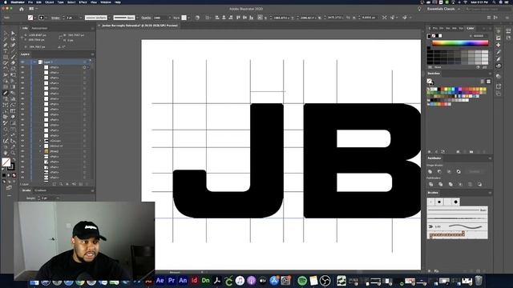Image resolution: width=513 pixels, height=288 pixels.
Task: Click the Opacity label link in control bar
Action: click(x=146, y=18)
